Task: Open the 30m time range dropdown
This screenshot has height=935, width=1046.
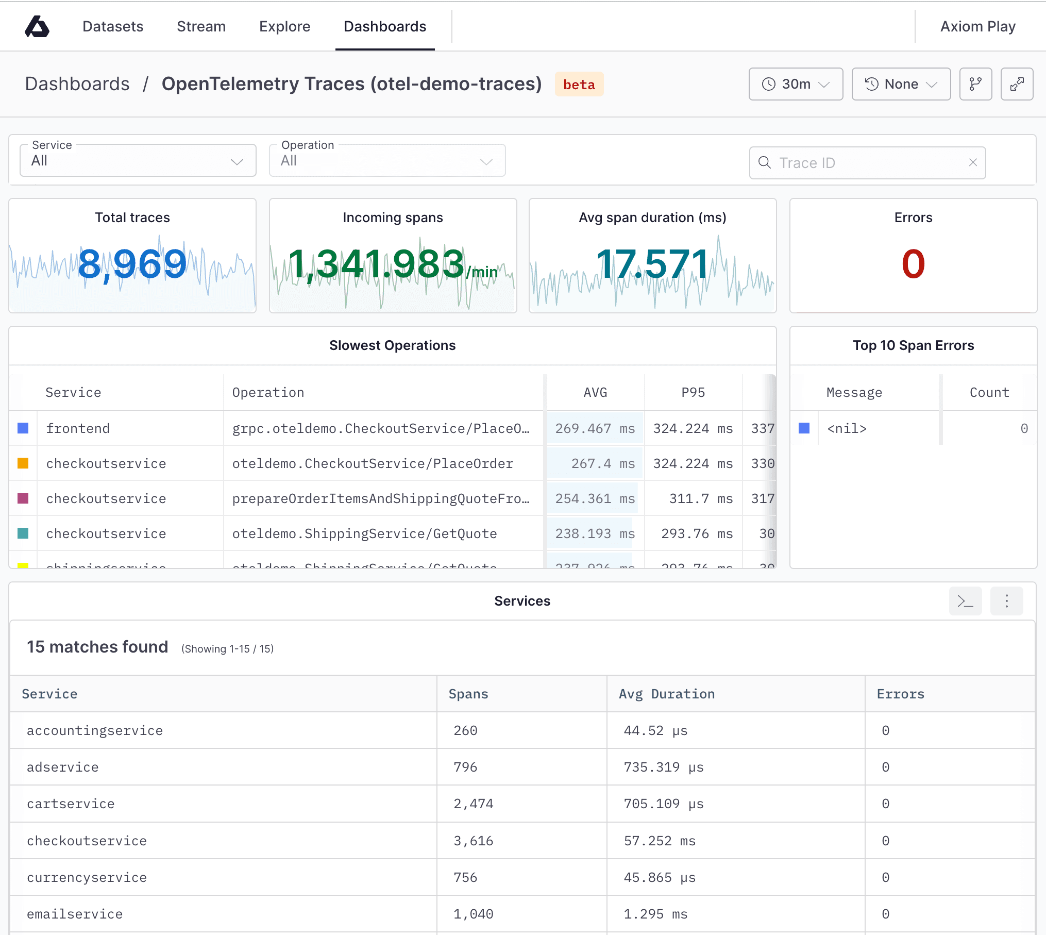Action: (x=796, y=84)
